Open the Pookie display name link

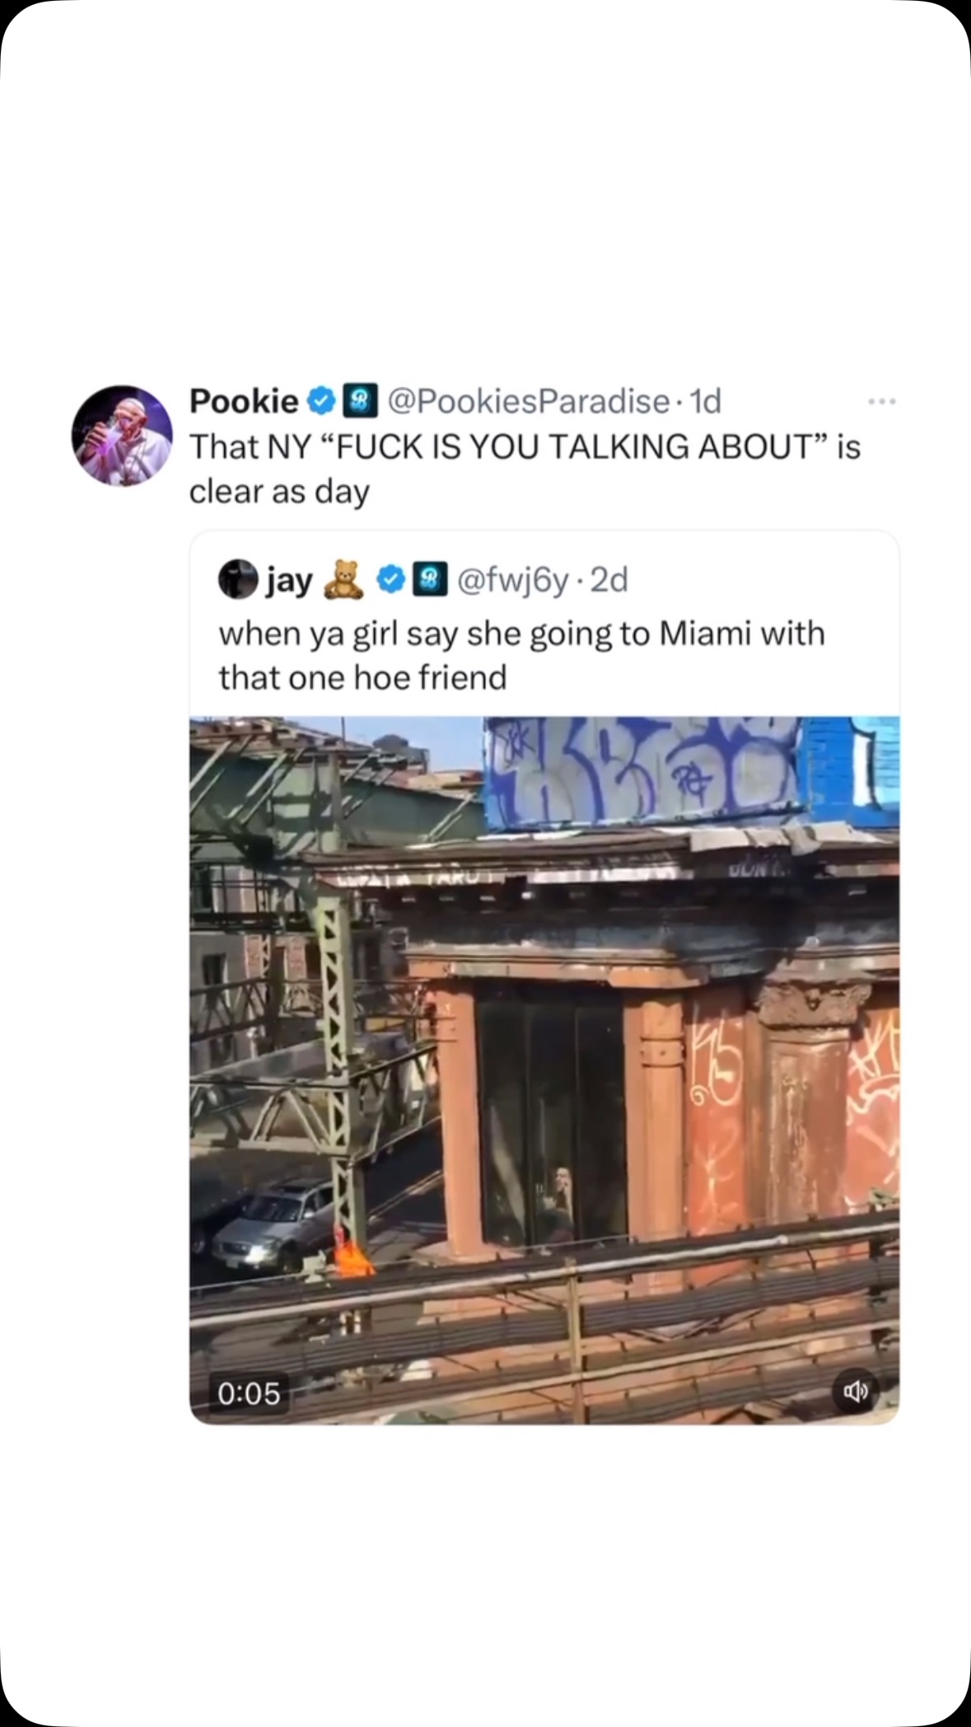(244, 401)
